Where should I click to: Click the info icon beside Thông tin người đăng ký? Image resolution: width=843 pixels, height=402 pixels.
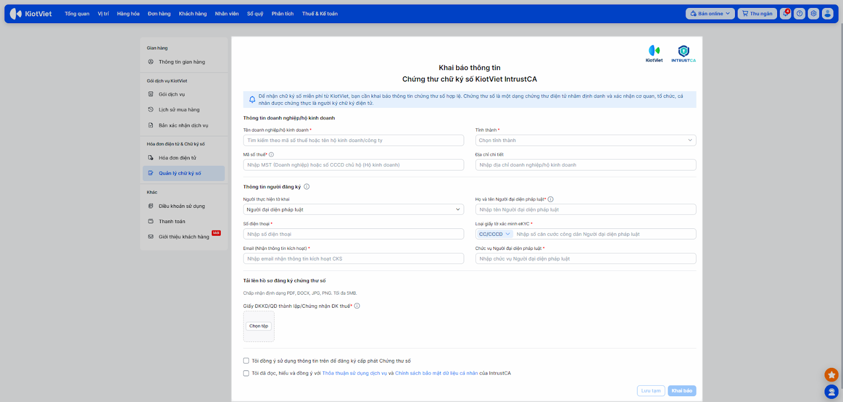tap(307, 187)
